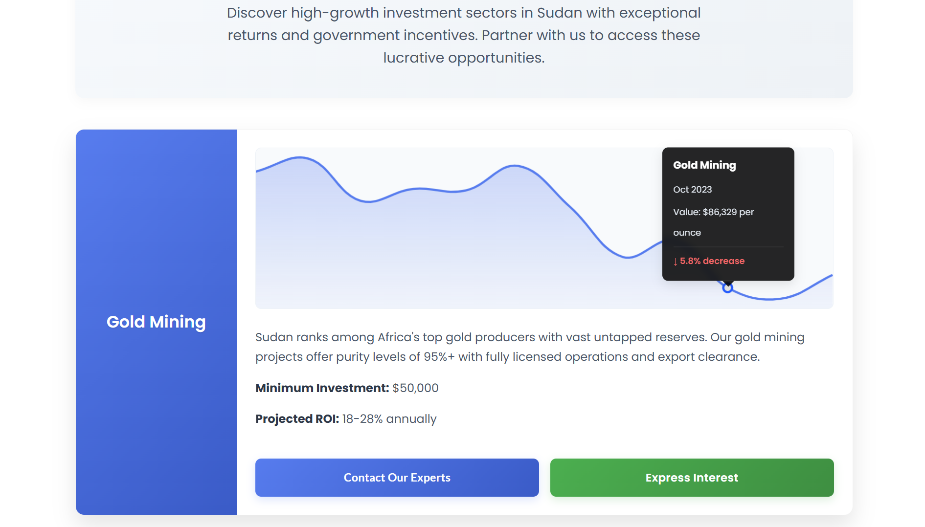
Task: Click the $86,329 value text in tooltip
Action: (720, 212)
